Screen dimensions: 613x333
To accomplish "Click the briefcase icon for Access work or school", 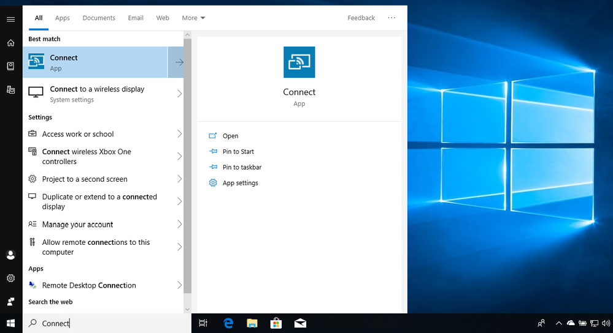I will pyautogui.click(x=33, y=133).
